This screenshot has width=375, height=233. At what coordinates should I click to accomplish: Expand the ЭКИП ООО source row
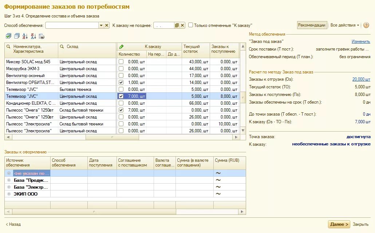point(9,194)
